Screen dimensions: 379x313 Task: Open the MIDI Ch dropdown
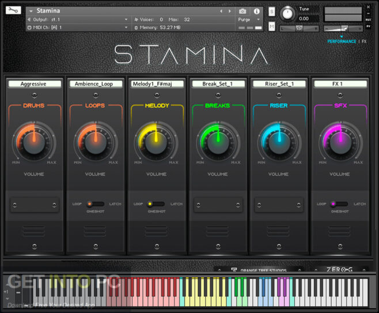point(126,27)
